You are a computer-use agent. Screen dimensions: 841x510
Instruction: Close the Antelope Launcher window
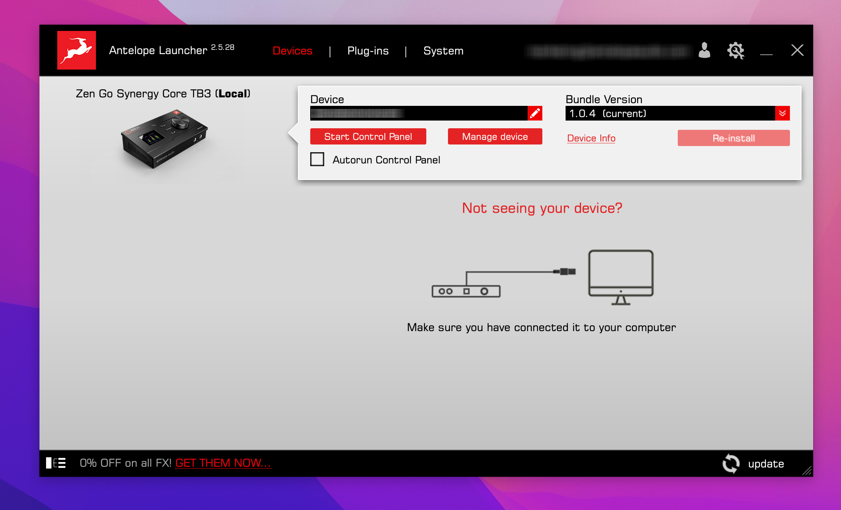[797, 50]
